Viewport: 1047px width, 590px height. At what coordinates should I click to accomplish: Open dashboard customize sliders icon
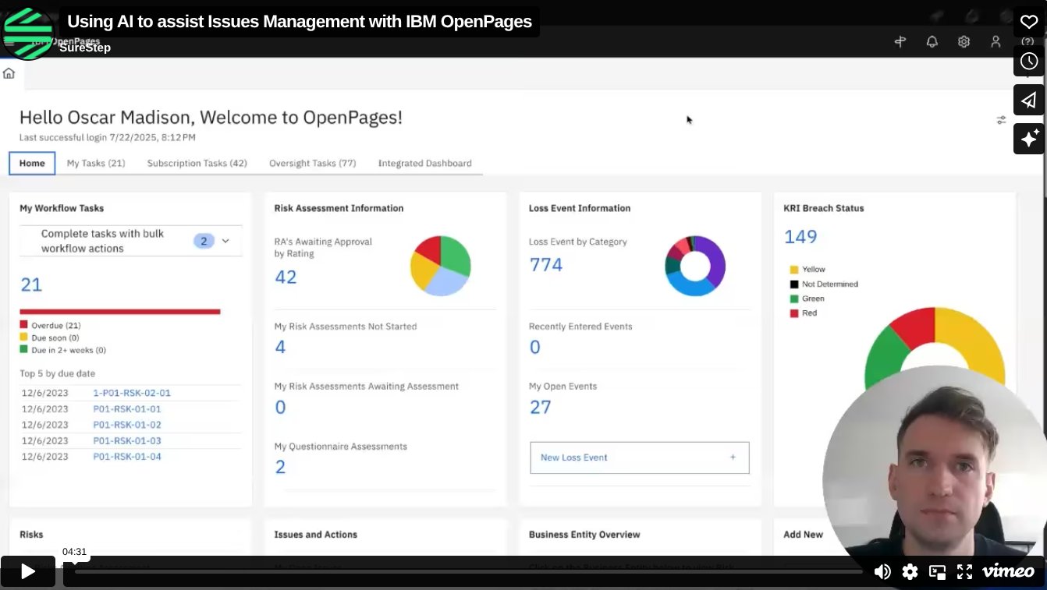[1001, 120]
